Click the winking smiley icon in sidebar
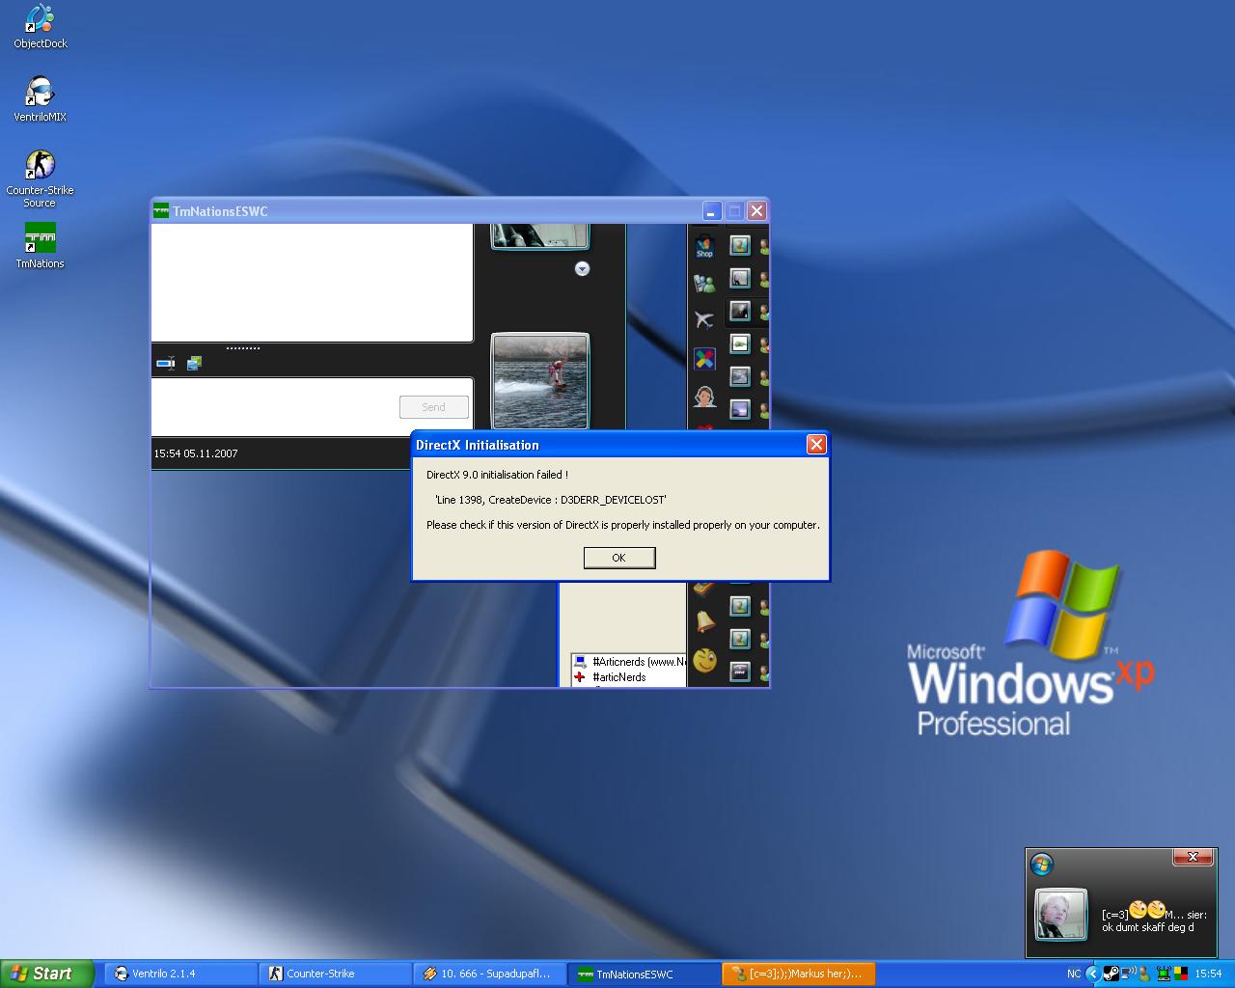This screenshot has width=1235, height=988. pyautogui.click(x=705, y=661)
